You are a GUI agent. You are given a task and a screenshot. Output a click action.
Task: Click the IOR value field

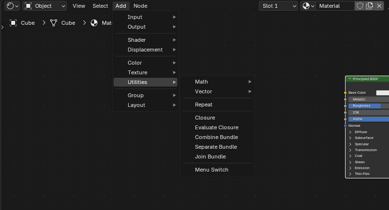(369, 113)
